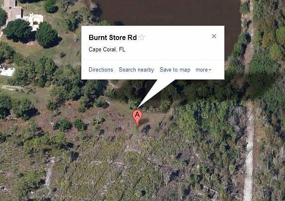Open Directions for this location
Viewport: 285px width, 201px height.
(x=101, y=70)
